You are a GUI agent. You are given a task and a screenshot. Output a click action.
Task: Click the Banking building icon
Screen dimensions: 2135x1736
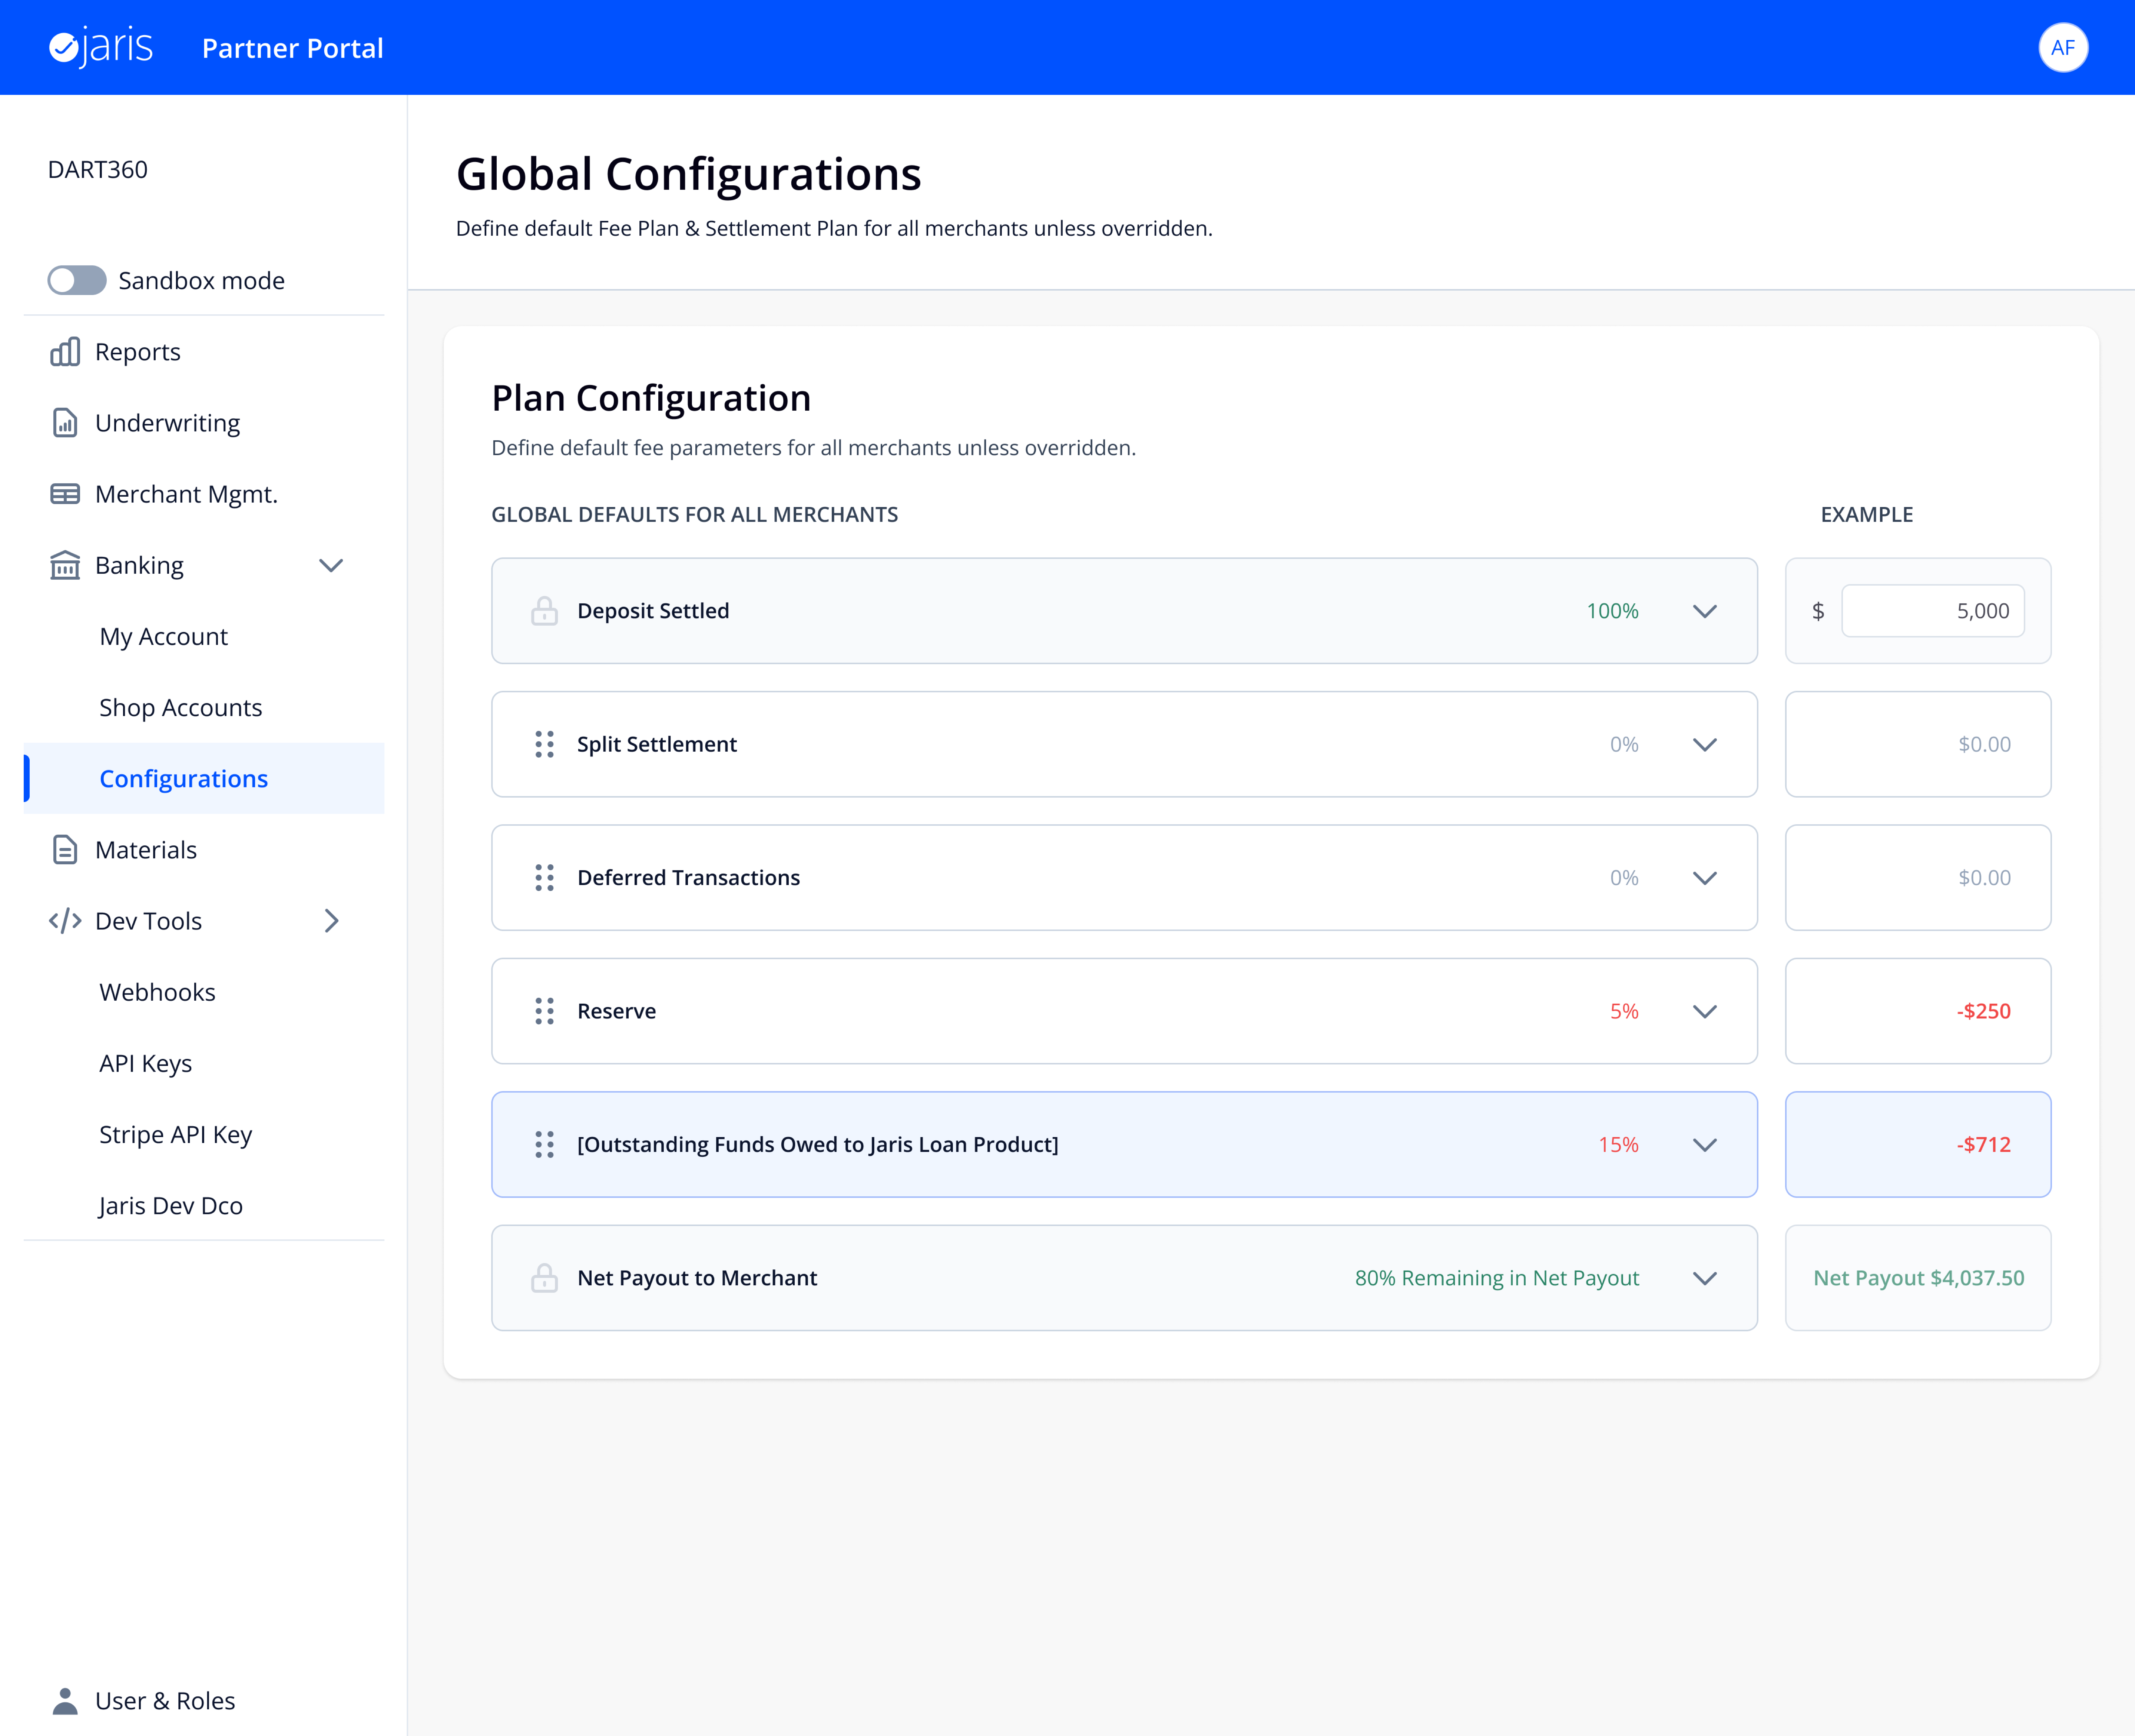65,565
